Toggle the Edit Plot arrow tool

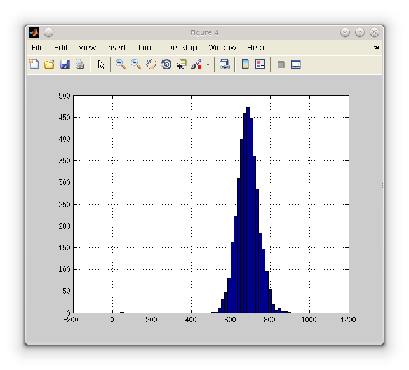(x=101, y=64)
